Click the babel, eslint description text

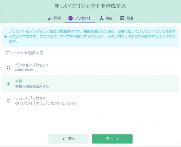pyautogui.click(x=24, y=70)
